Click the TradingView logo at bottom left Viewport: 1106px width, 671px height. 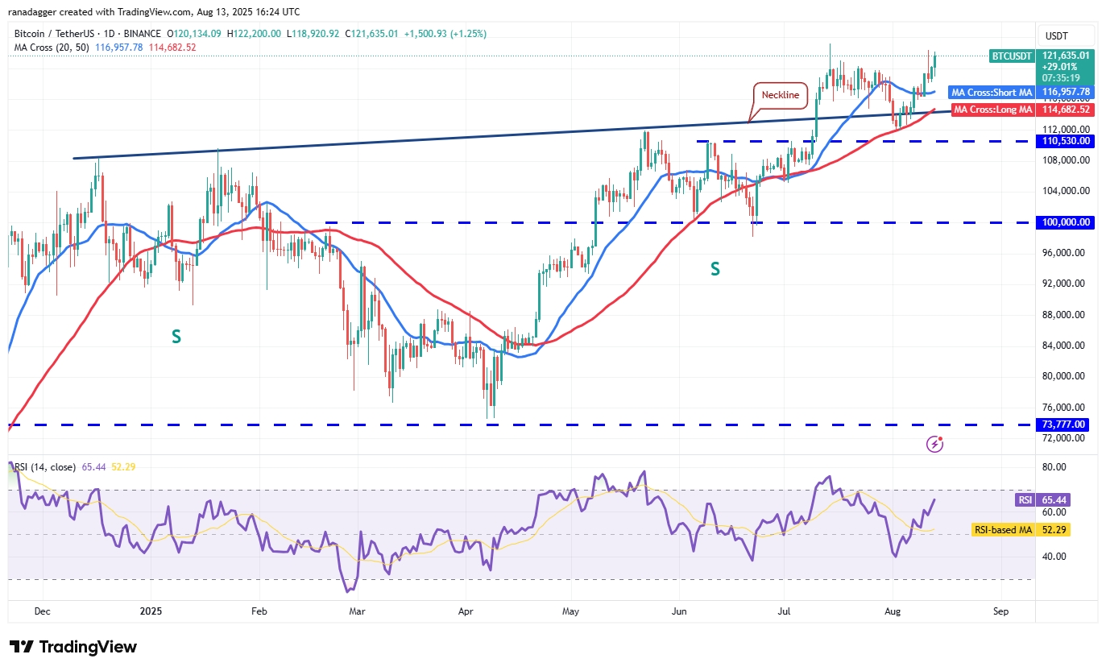[73, 647]
